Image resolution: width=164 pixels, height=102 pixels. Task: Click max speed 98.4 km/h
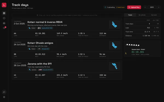pyautogui.click(x=61, y=54)
